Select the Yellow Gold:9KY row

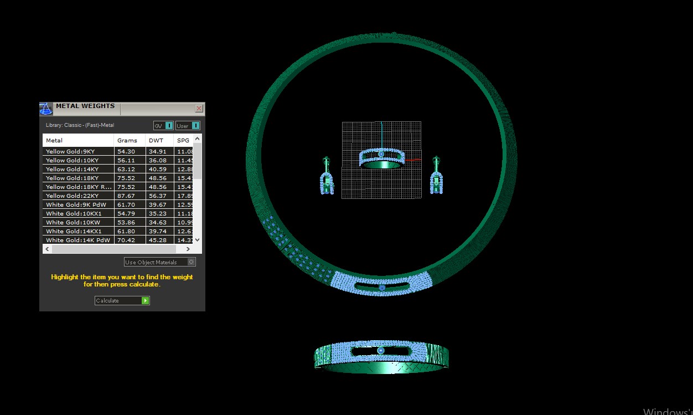coord(118,151)
